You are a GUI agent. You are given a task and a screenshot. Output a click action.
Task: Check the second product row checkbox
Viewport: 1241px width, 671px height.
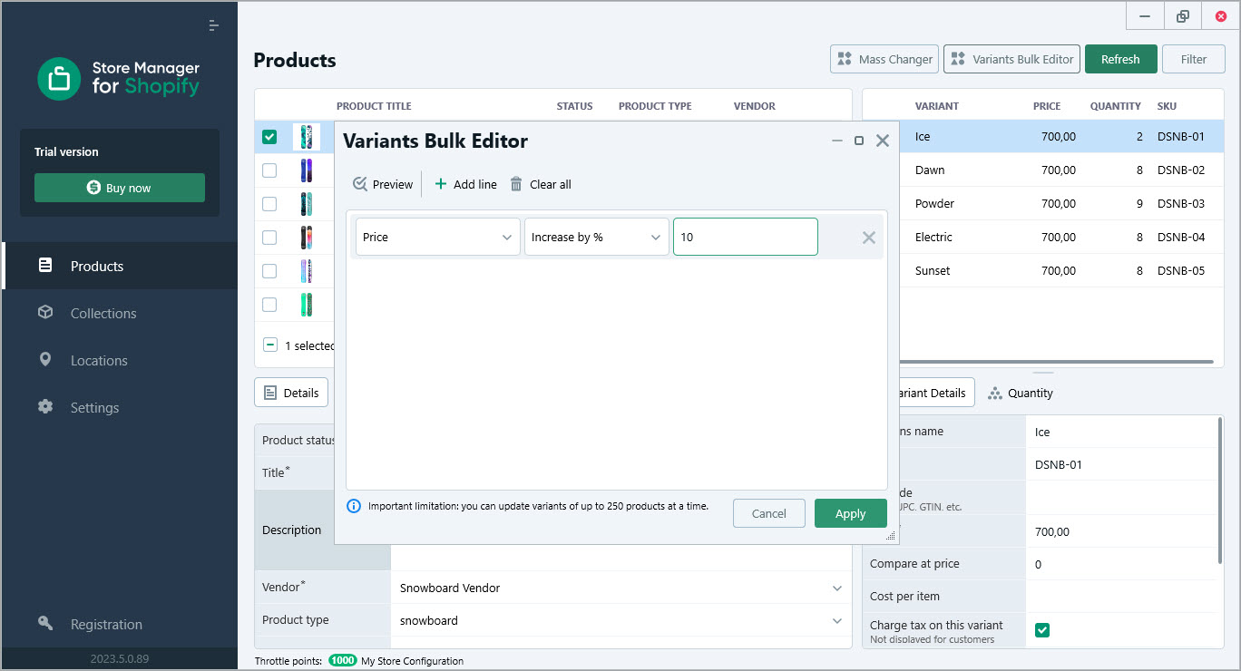coord(269,170)
